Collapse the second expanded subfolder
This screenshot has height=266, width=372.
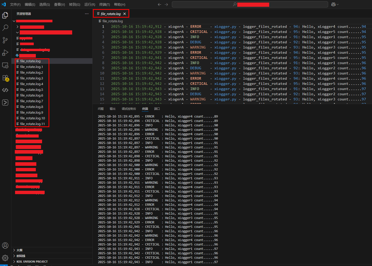click(17, 32)
